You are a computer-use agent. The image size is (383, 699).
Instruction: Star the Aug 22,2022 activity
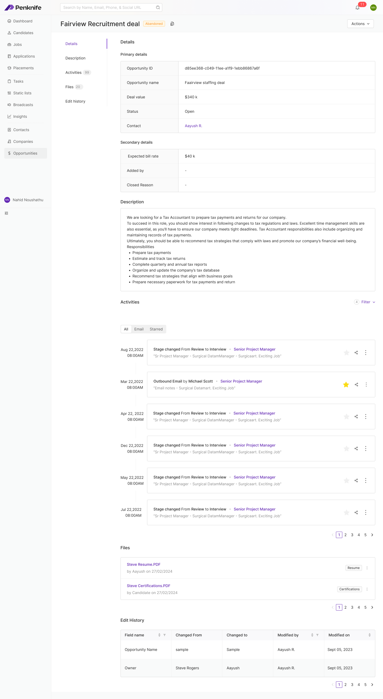[347, 353]
